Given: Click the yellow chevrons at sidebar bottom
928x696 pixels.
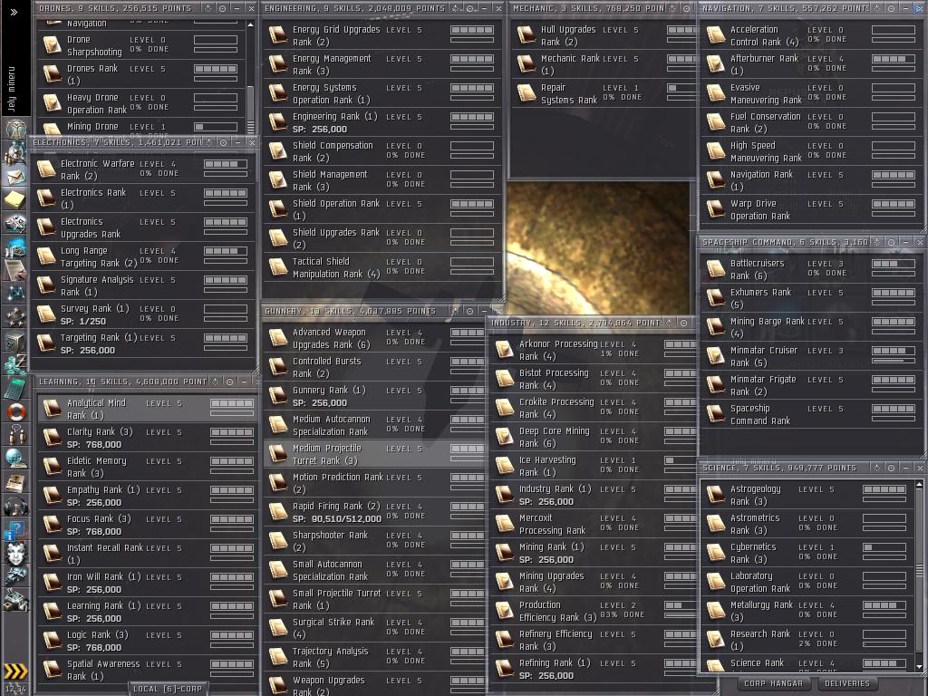Looking at the screenshot, I should (15, 672).
